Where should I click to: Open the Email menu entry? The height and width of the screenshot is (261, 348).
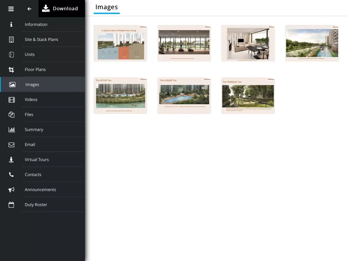click(30, 145)
